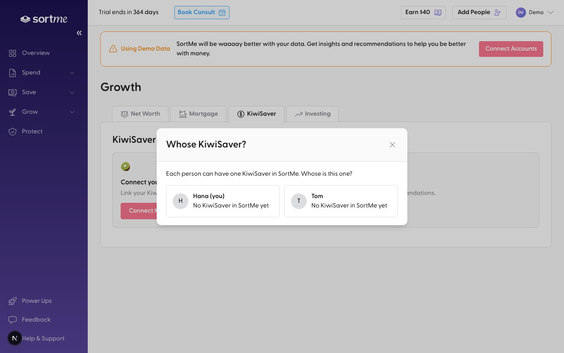Open Protect in sidebar
Image resolution: width=564 pixels, height=353 pixels.
pos(32,131)
